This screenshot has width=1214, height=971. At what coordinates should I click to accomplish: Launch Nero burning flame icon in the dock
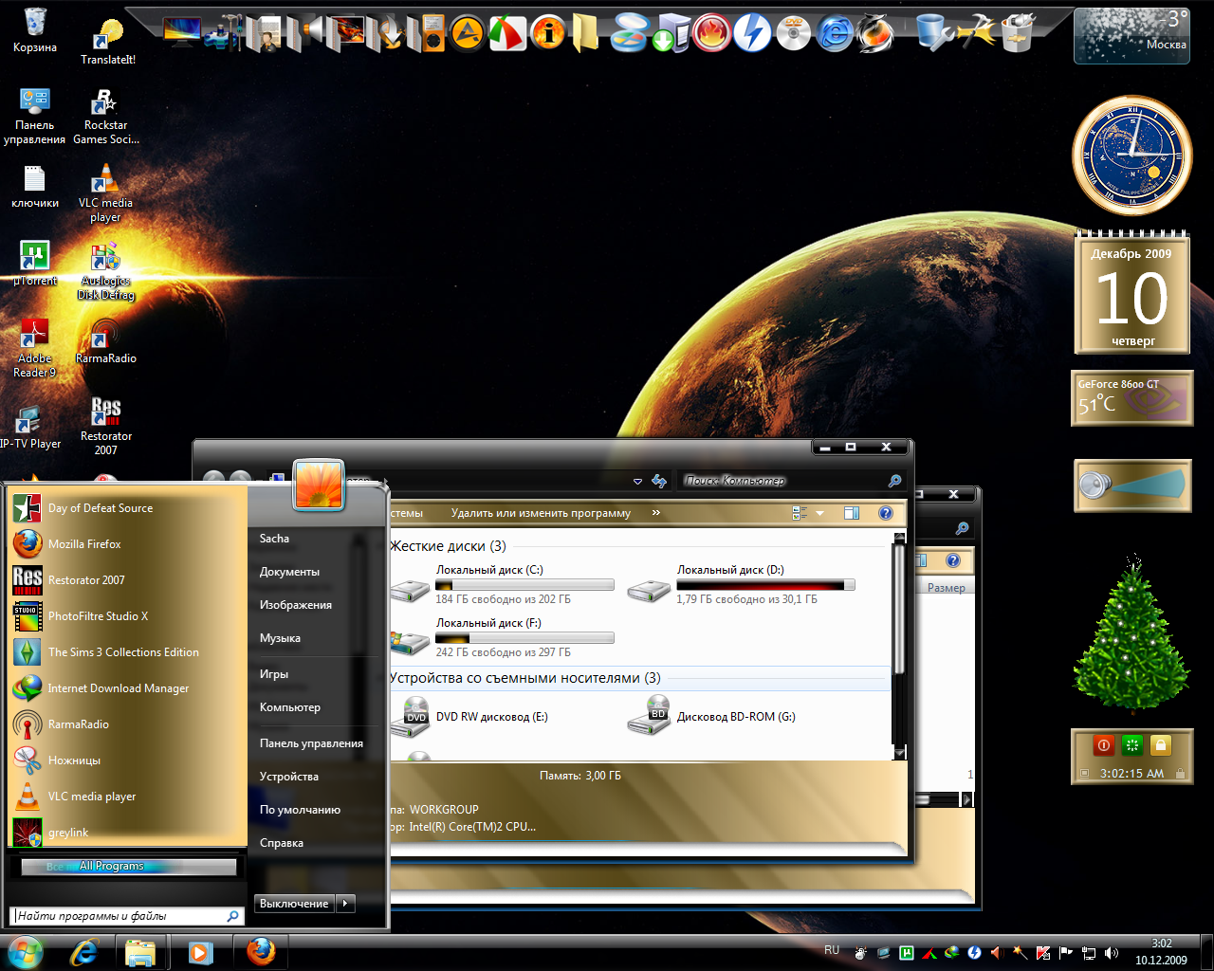(710, 34)
